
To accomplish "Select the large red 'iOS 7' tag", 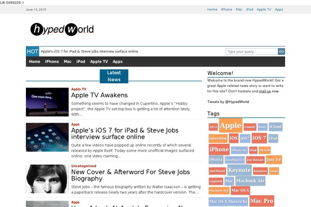I will click(x=259, y=138).
